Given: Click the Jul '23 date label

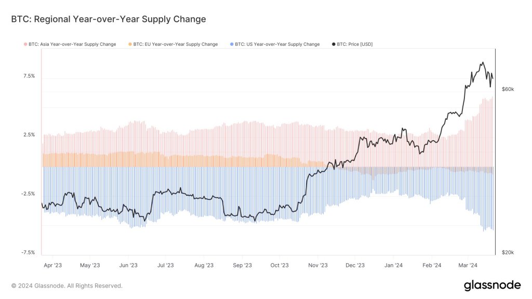Looking at the screenshot, I should (166, 265).
